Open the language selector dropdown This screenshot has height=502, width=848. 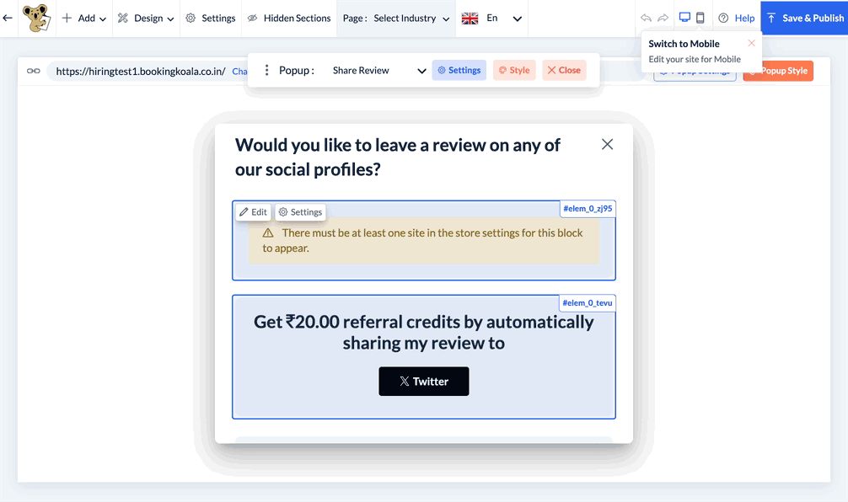click(x=493, y=18)
